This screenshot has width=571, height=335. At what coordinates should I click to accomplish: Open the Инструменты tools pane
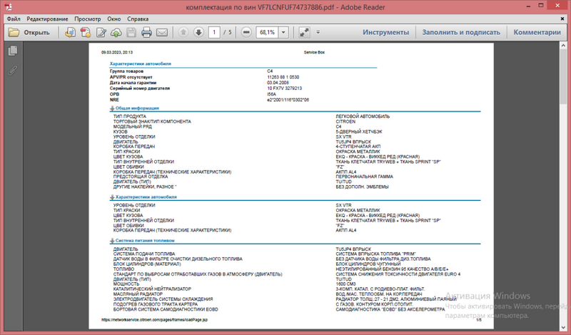[385, 32]
